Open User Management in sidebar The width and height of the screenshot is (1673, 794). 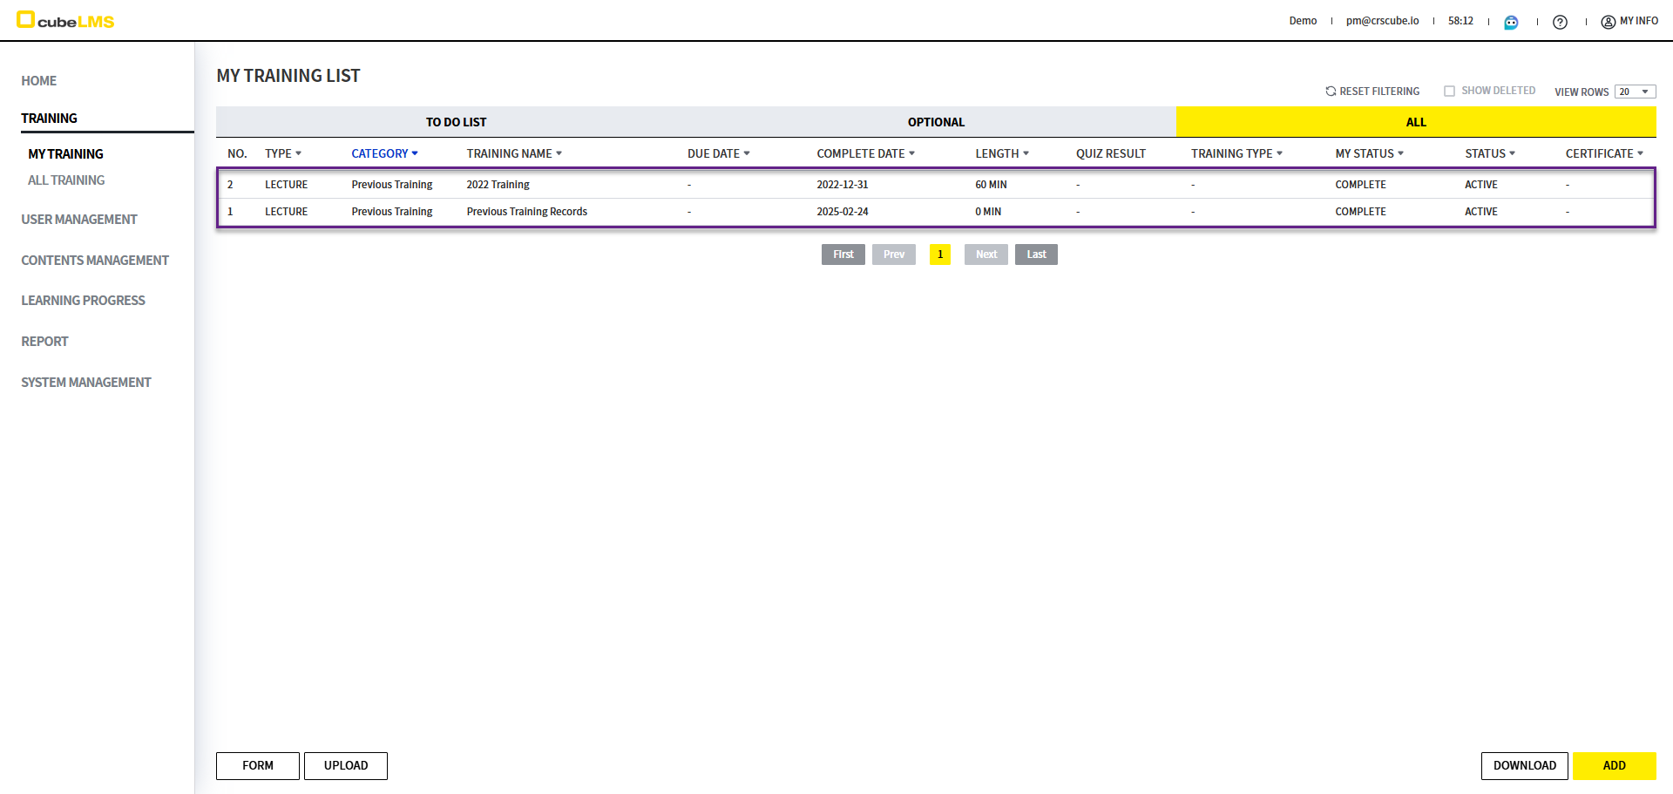79,220
